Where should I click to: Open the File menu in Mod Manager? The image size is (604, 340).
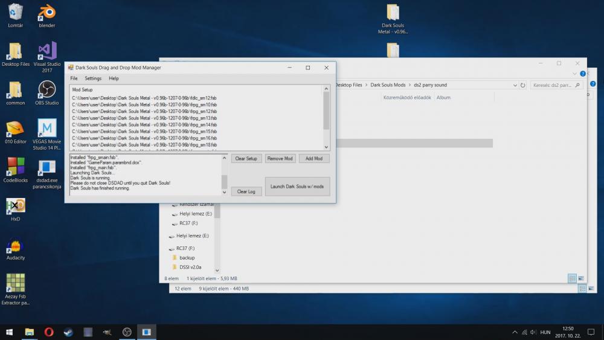click(74, 79)
